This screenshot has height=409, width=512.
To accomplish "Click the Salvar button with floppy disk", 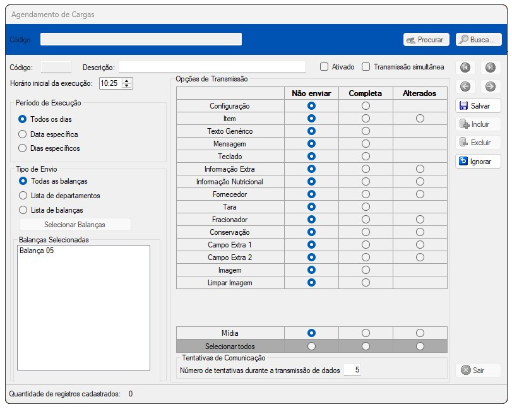I will click(478, 106).
